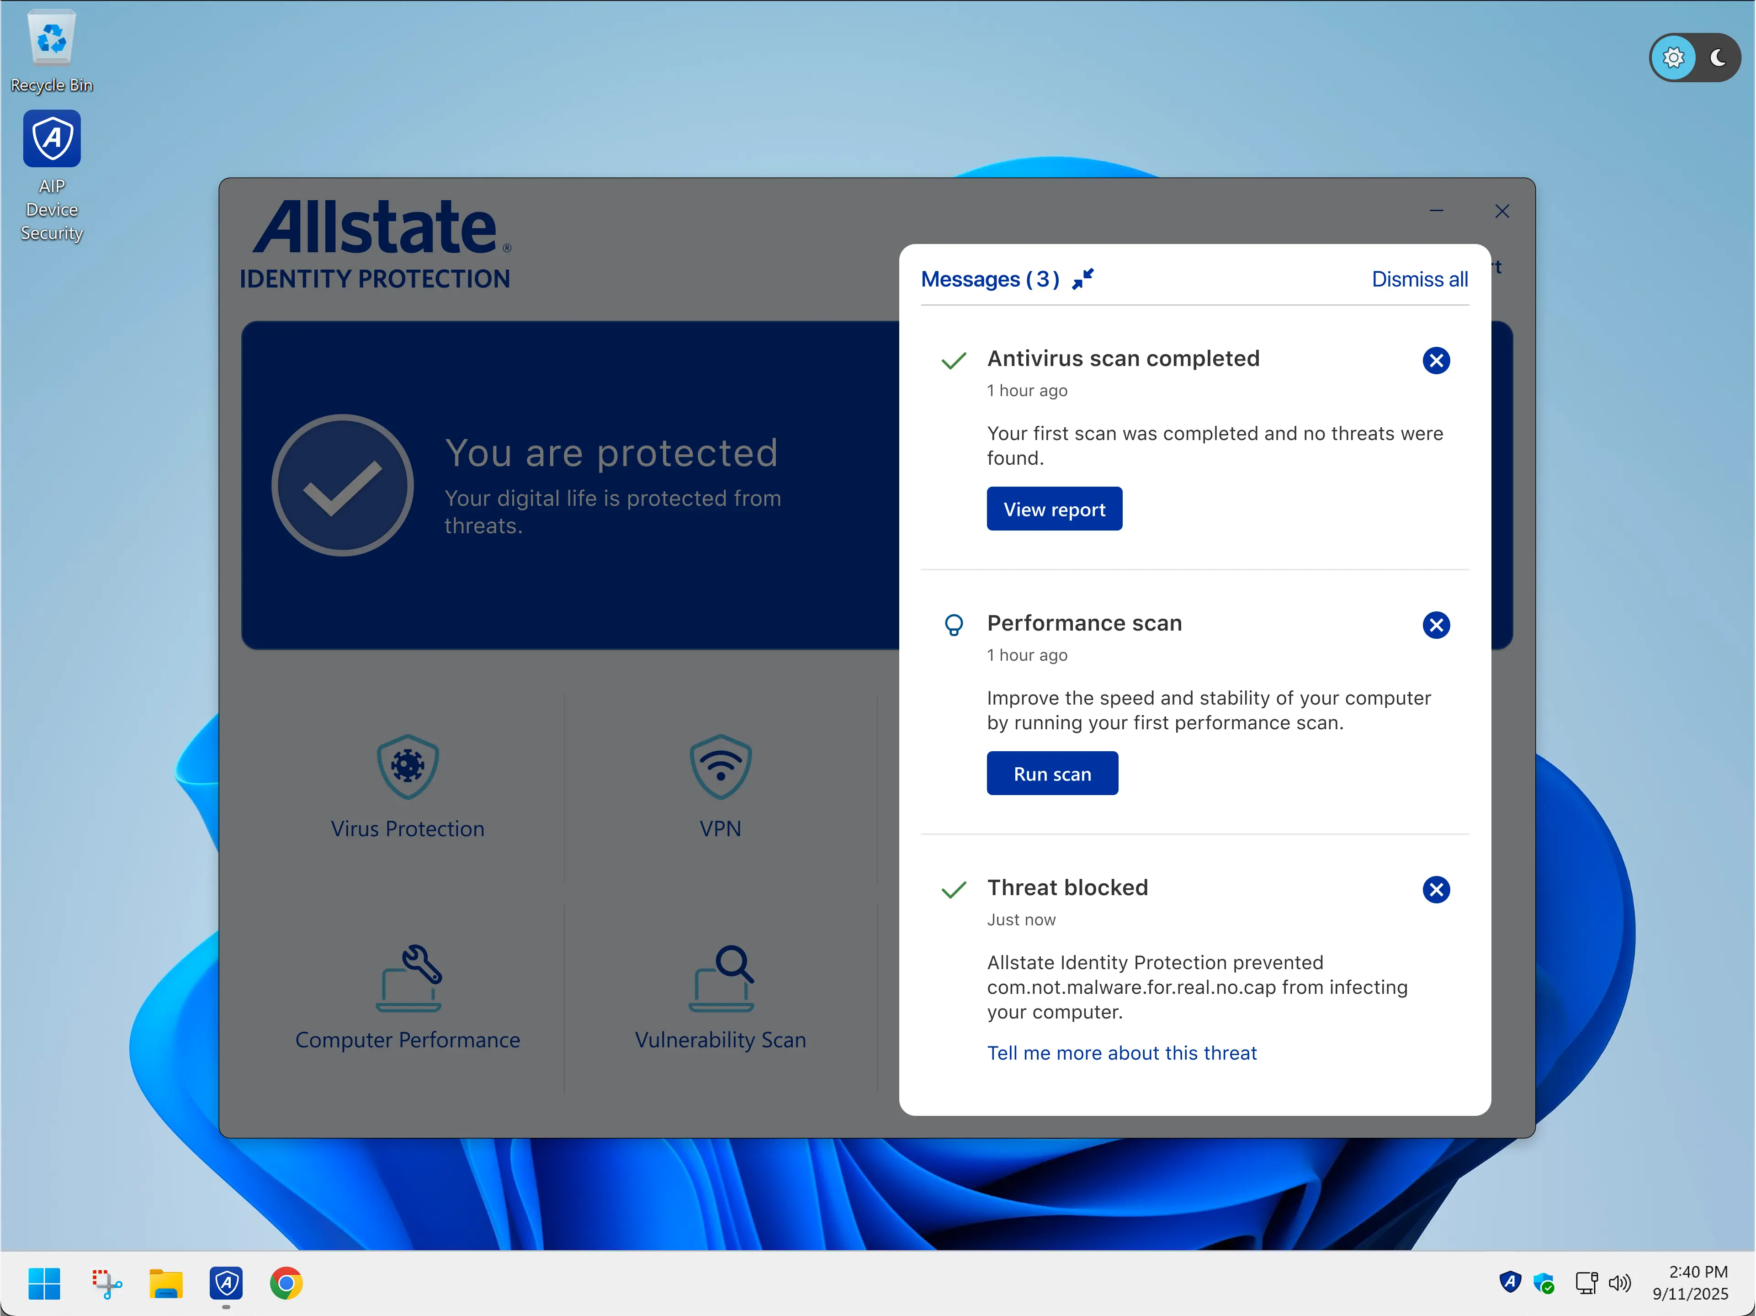Click the Computer Performance label
Image resolution: width=1756 pixels, height=1316 pixels.
[x=407, y=1040]
